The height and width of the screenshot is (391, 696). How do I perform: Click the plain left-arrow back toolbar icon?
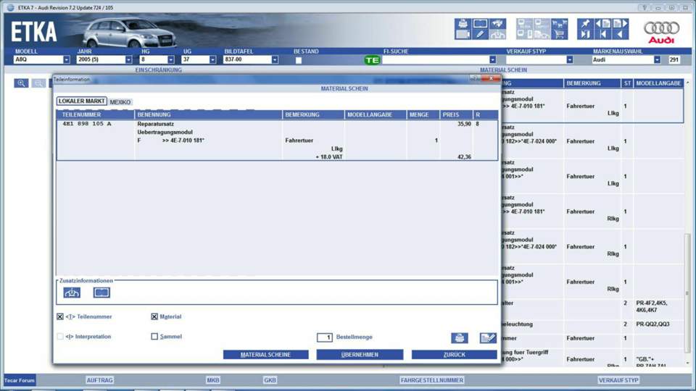(x=621, y=34)
